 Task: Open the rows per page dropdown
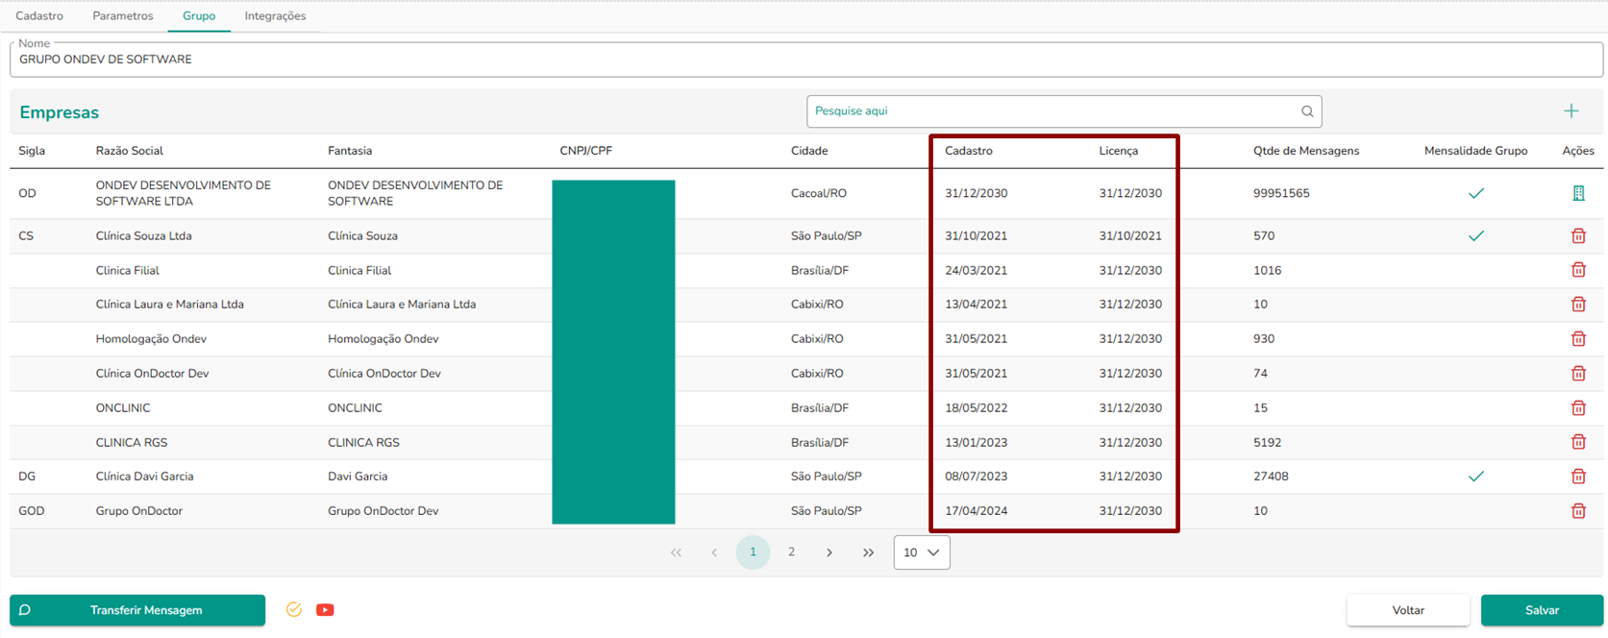tap(921, 552)
